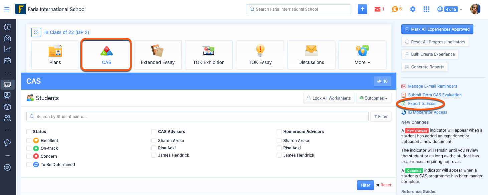Open the hamburger navigation menu
Image resolution: width=488 pixels, height=195 pixels.
click(7, 9)
